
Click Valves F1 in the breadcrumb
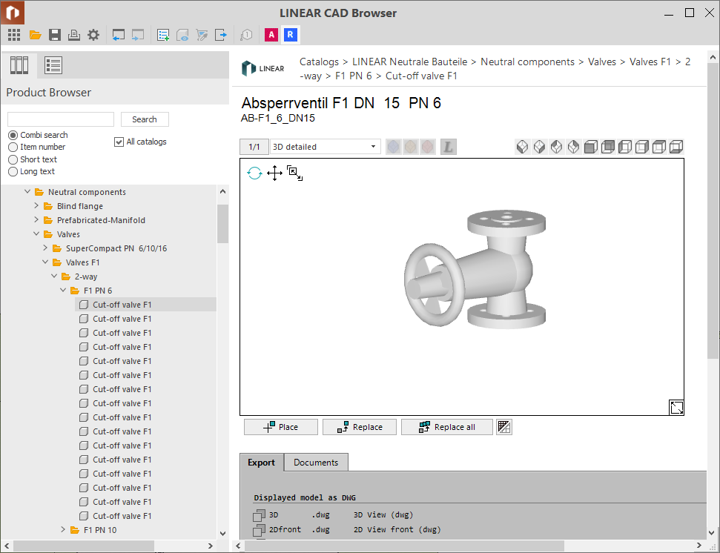650,62
